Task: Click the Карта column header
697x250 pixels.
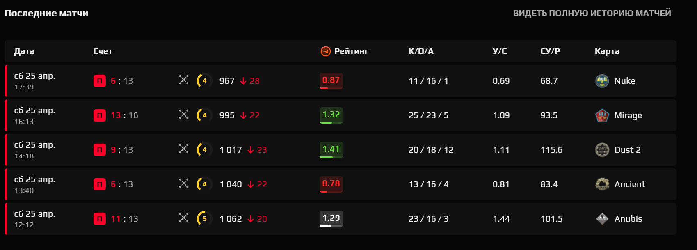Action: (x=607, y=51)
